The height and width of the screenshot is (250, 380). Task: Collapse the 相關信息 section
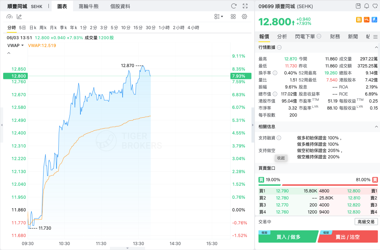[x=376, y=127]
